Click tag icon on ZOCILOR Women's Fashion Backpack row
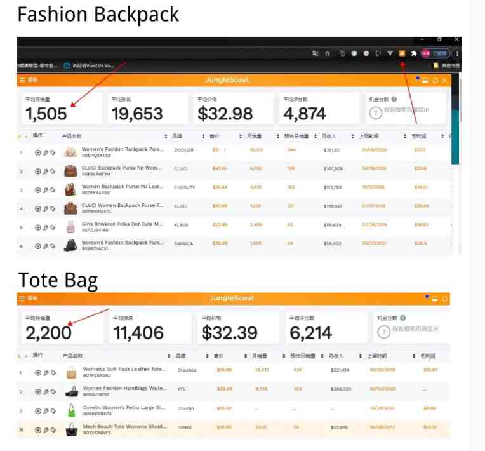 coord(53,152)
